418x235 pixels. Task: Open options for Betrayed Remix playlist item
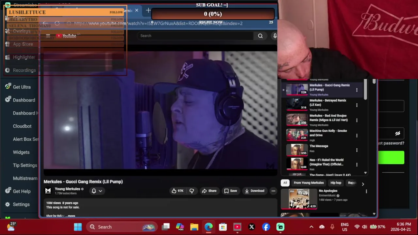tap(357, 105)
